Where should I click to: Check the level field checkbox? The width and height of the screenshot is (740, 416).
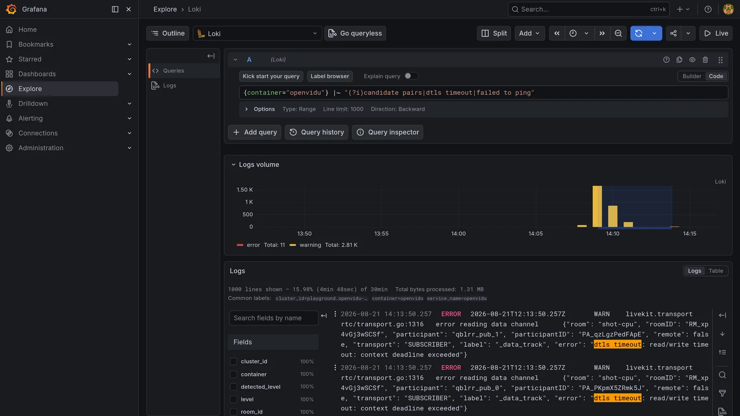tap(234, 399)
